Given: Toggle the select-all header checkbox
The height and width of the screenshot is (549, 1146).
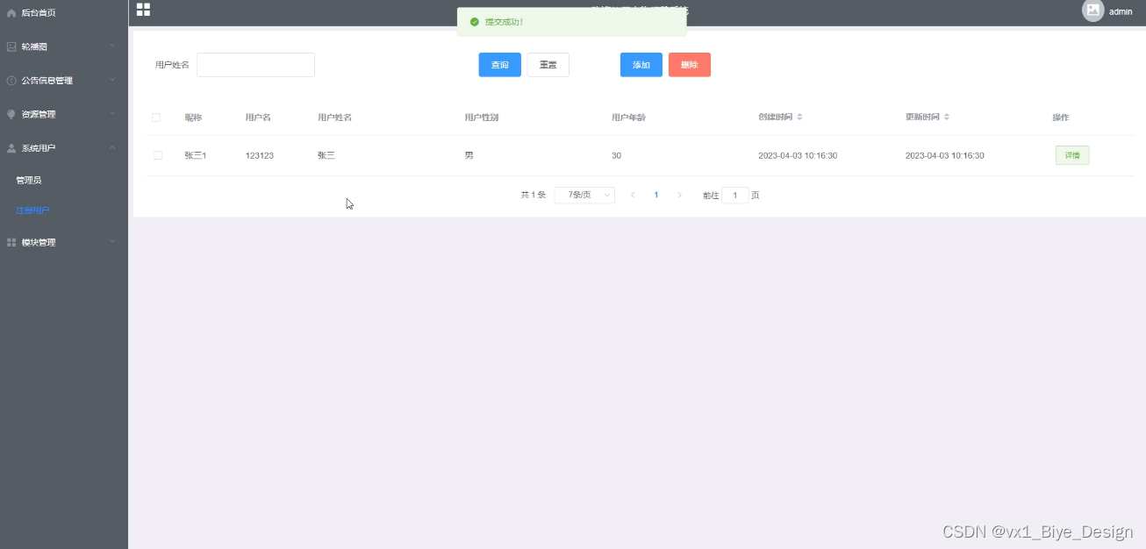Looking at the screenshot, I should coord(156,118).
